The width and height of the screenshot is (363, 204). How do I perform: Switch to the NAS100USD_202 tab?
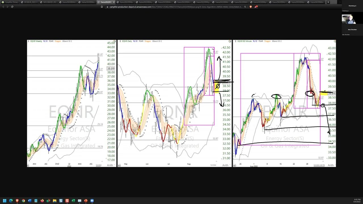(49, 2)
